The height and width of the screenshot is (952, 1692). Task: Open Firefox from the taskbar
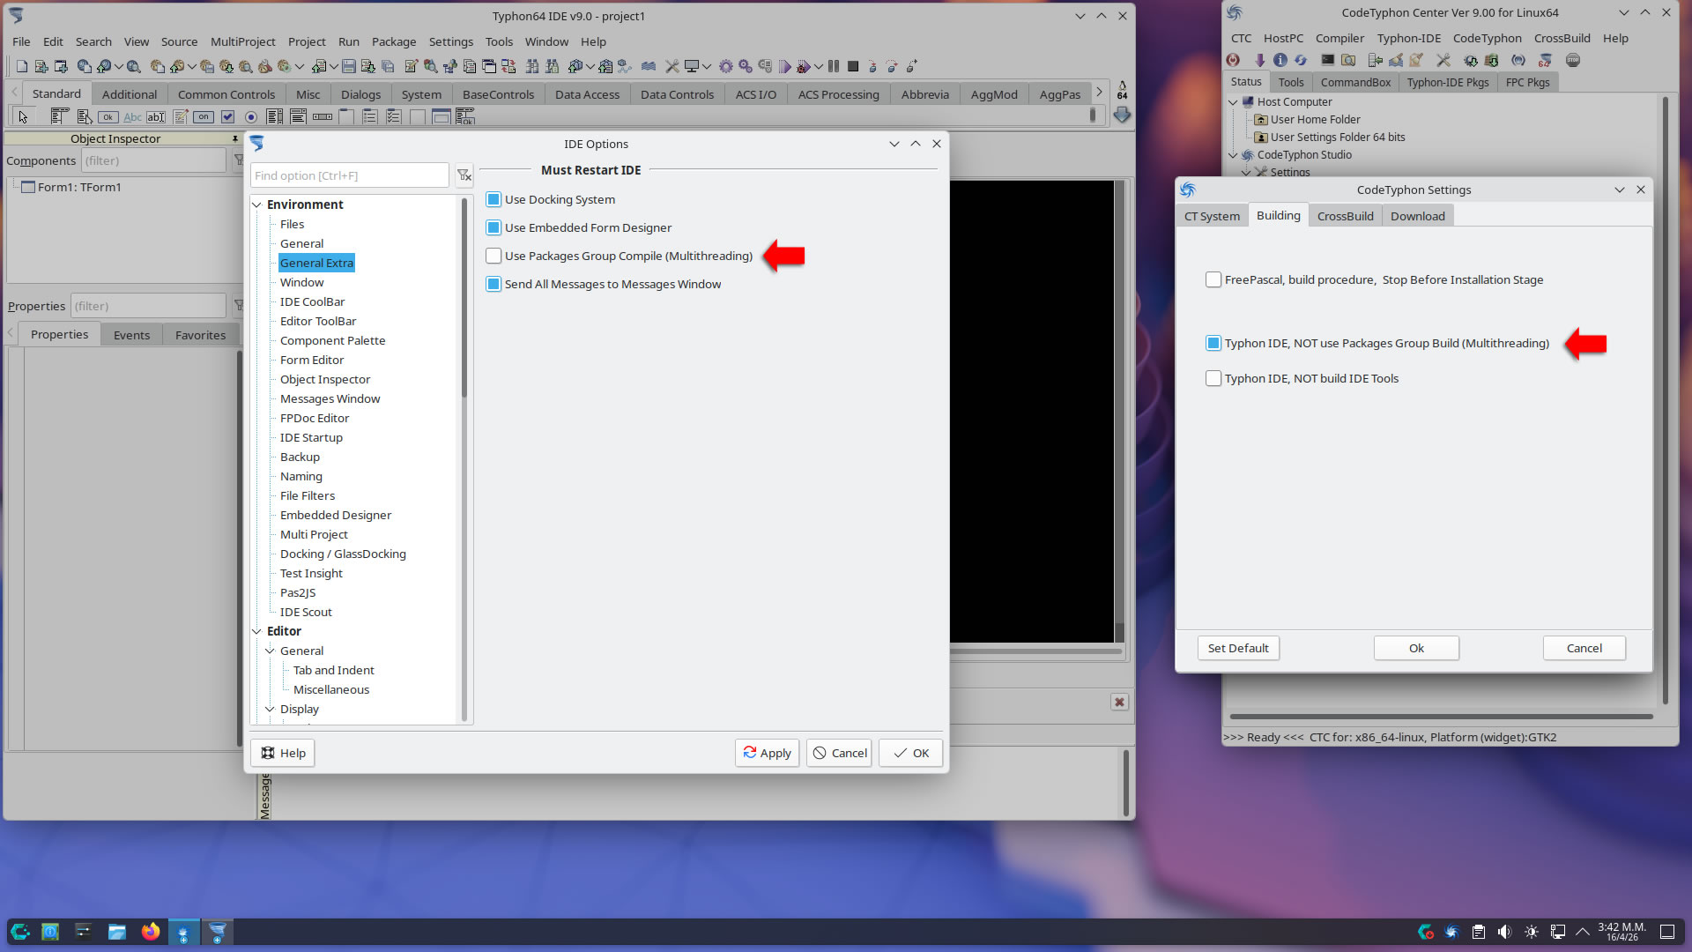click(151, 932)
